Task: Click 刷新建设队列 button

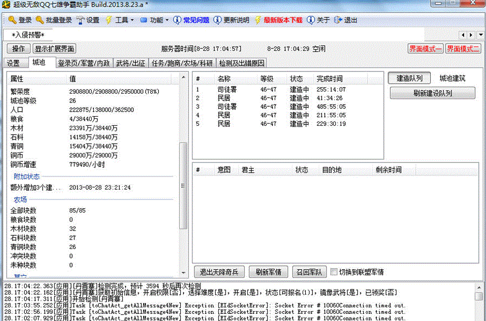Action: point(432,93)
